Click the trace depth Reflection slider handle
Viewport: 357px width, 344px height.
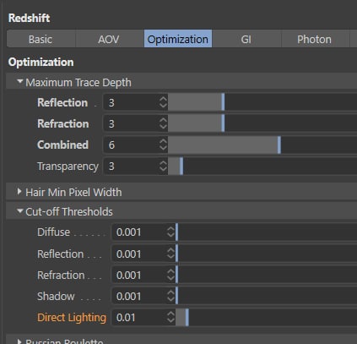tap(223, 102)
